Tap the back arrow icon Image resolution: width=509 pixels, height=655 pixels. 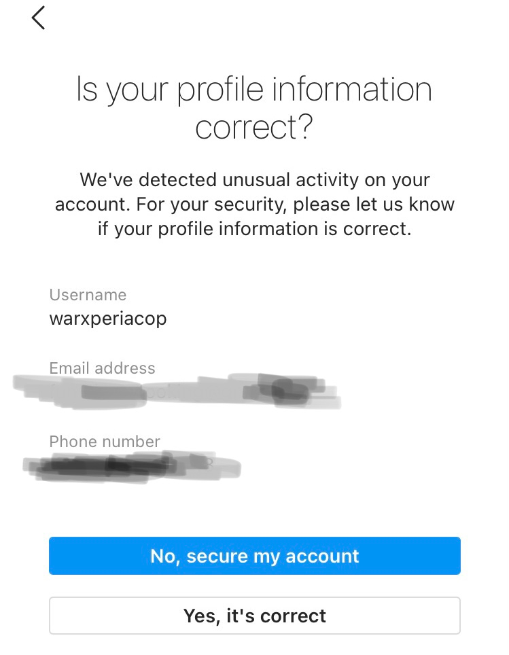click(x=38, y=18)
